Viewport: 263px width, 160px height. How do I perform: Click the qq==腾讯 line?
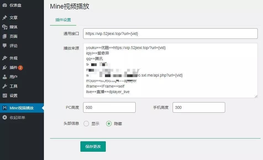point(94,59)
